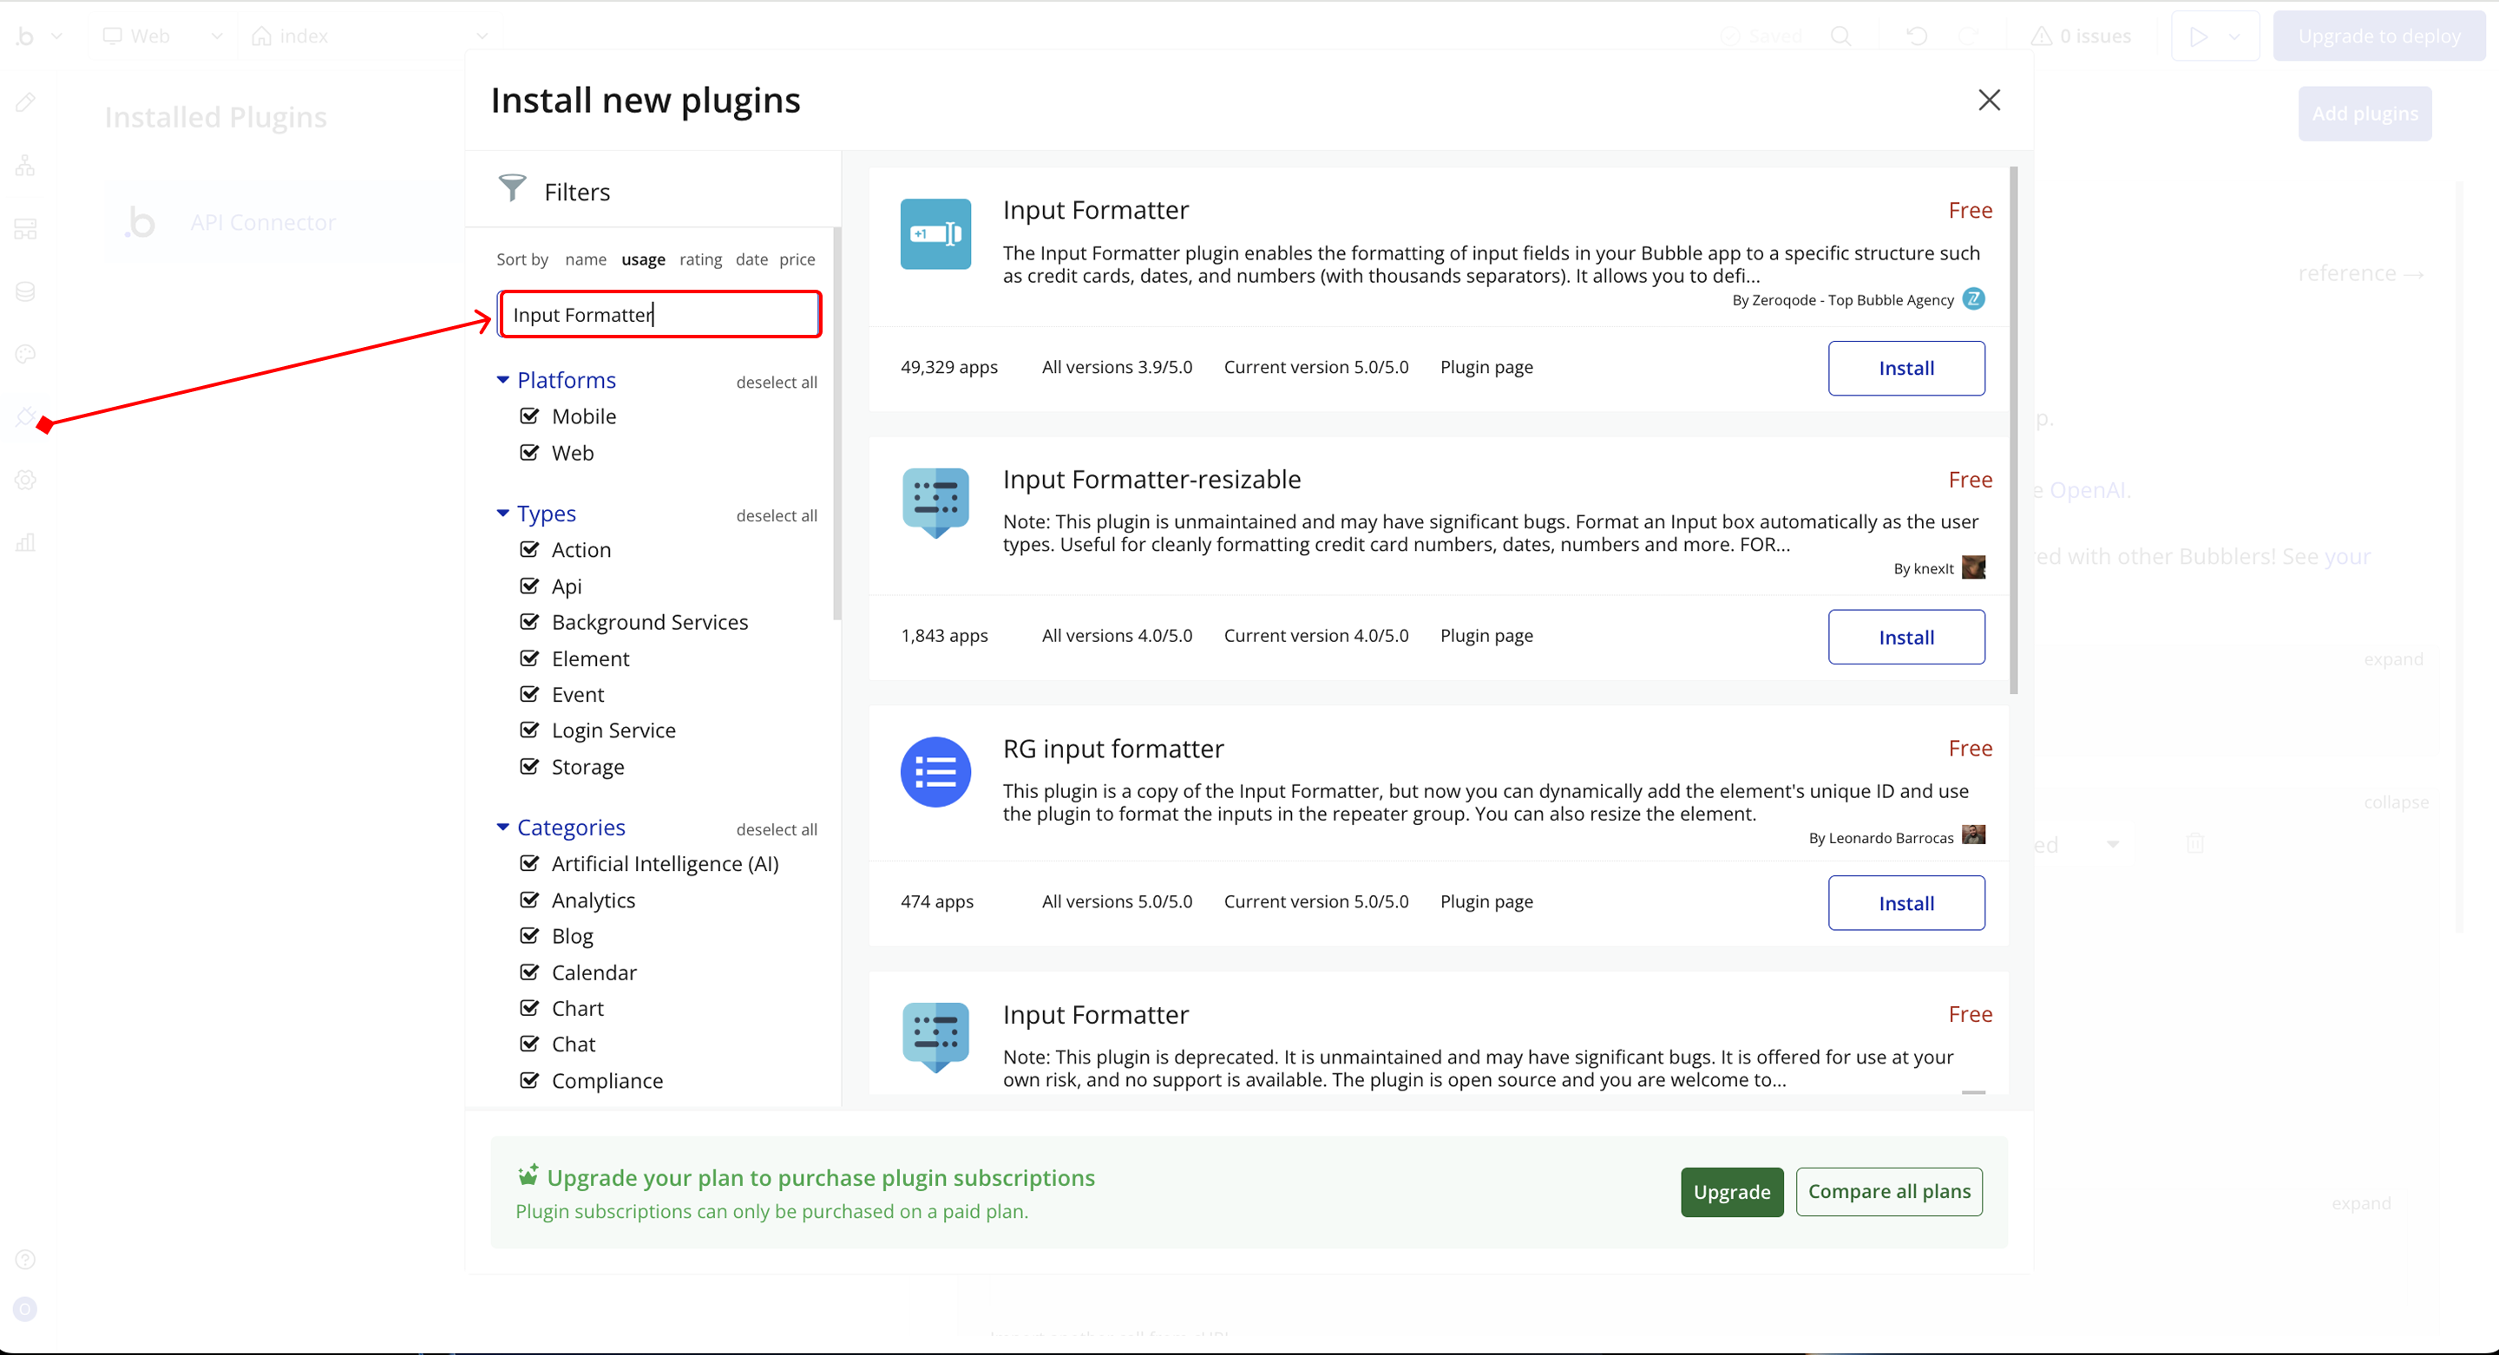Click the Filters funnel icon
This screenshot has height=1355, width=2499.
click(512, 189)
